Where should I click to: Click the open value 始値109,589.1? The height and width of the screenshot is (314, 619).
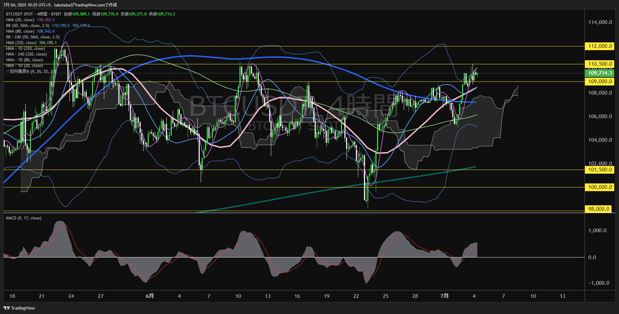click(x=77, y=14)
